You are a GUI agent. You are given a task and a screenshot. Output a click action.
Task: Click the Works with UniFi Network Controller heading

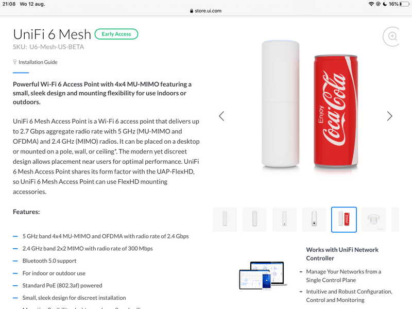(342, 254)
